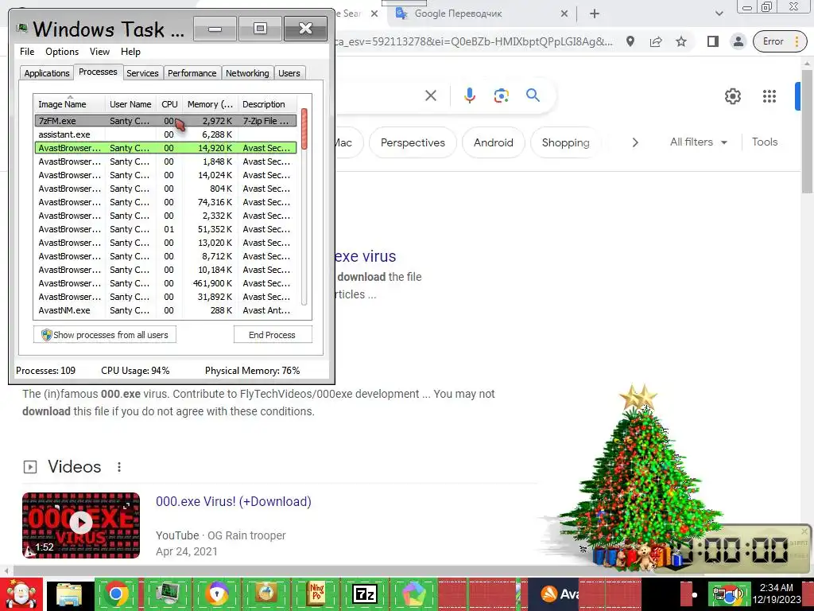Screen dimensions: 814x611
Task: Open the Tools search option
Action: point(765,142)
